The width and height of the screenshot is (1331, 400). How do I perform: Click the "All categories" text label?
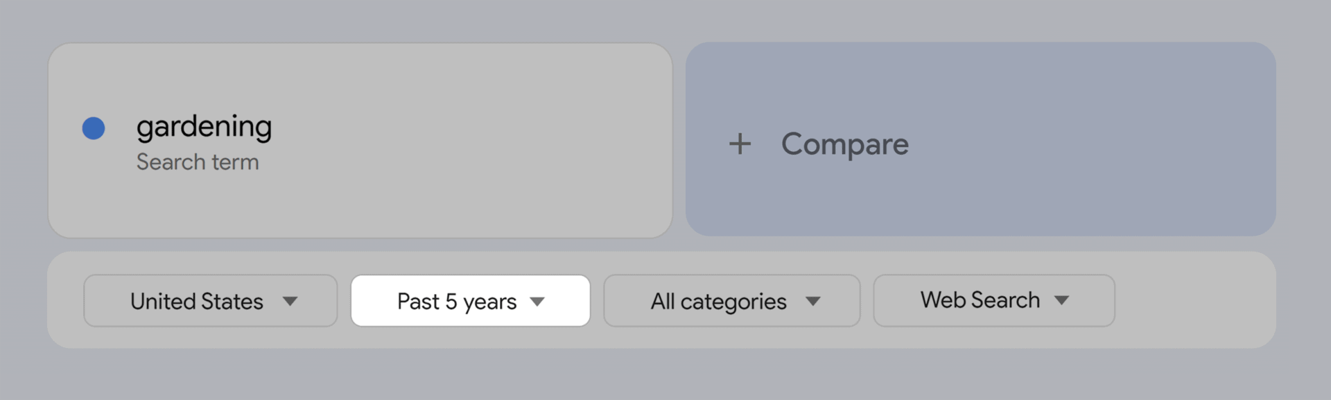(x=718, y=302)
